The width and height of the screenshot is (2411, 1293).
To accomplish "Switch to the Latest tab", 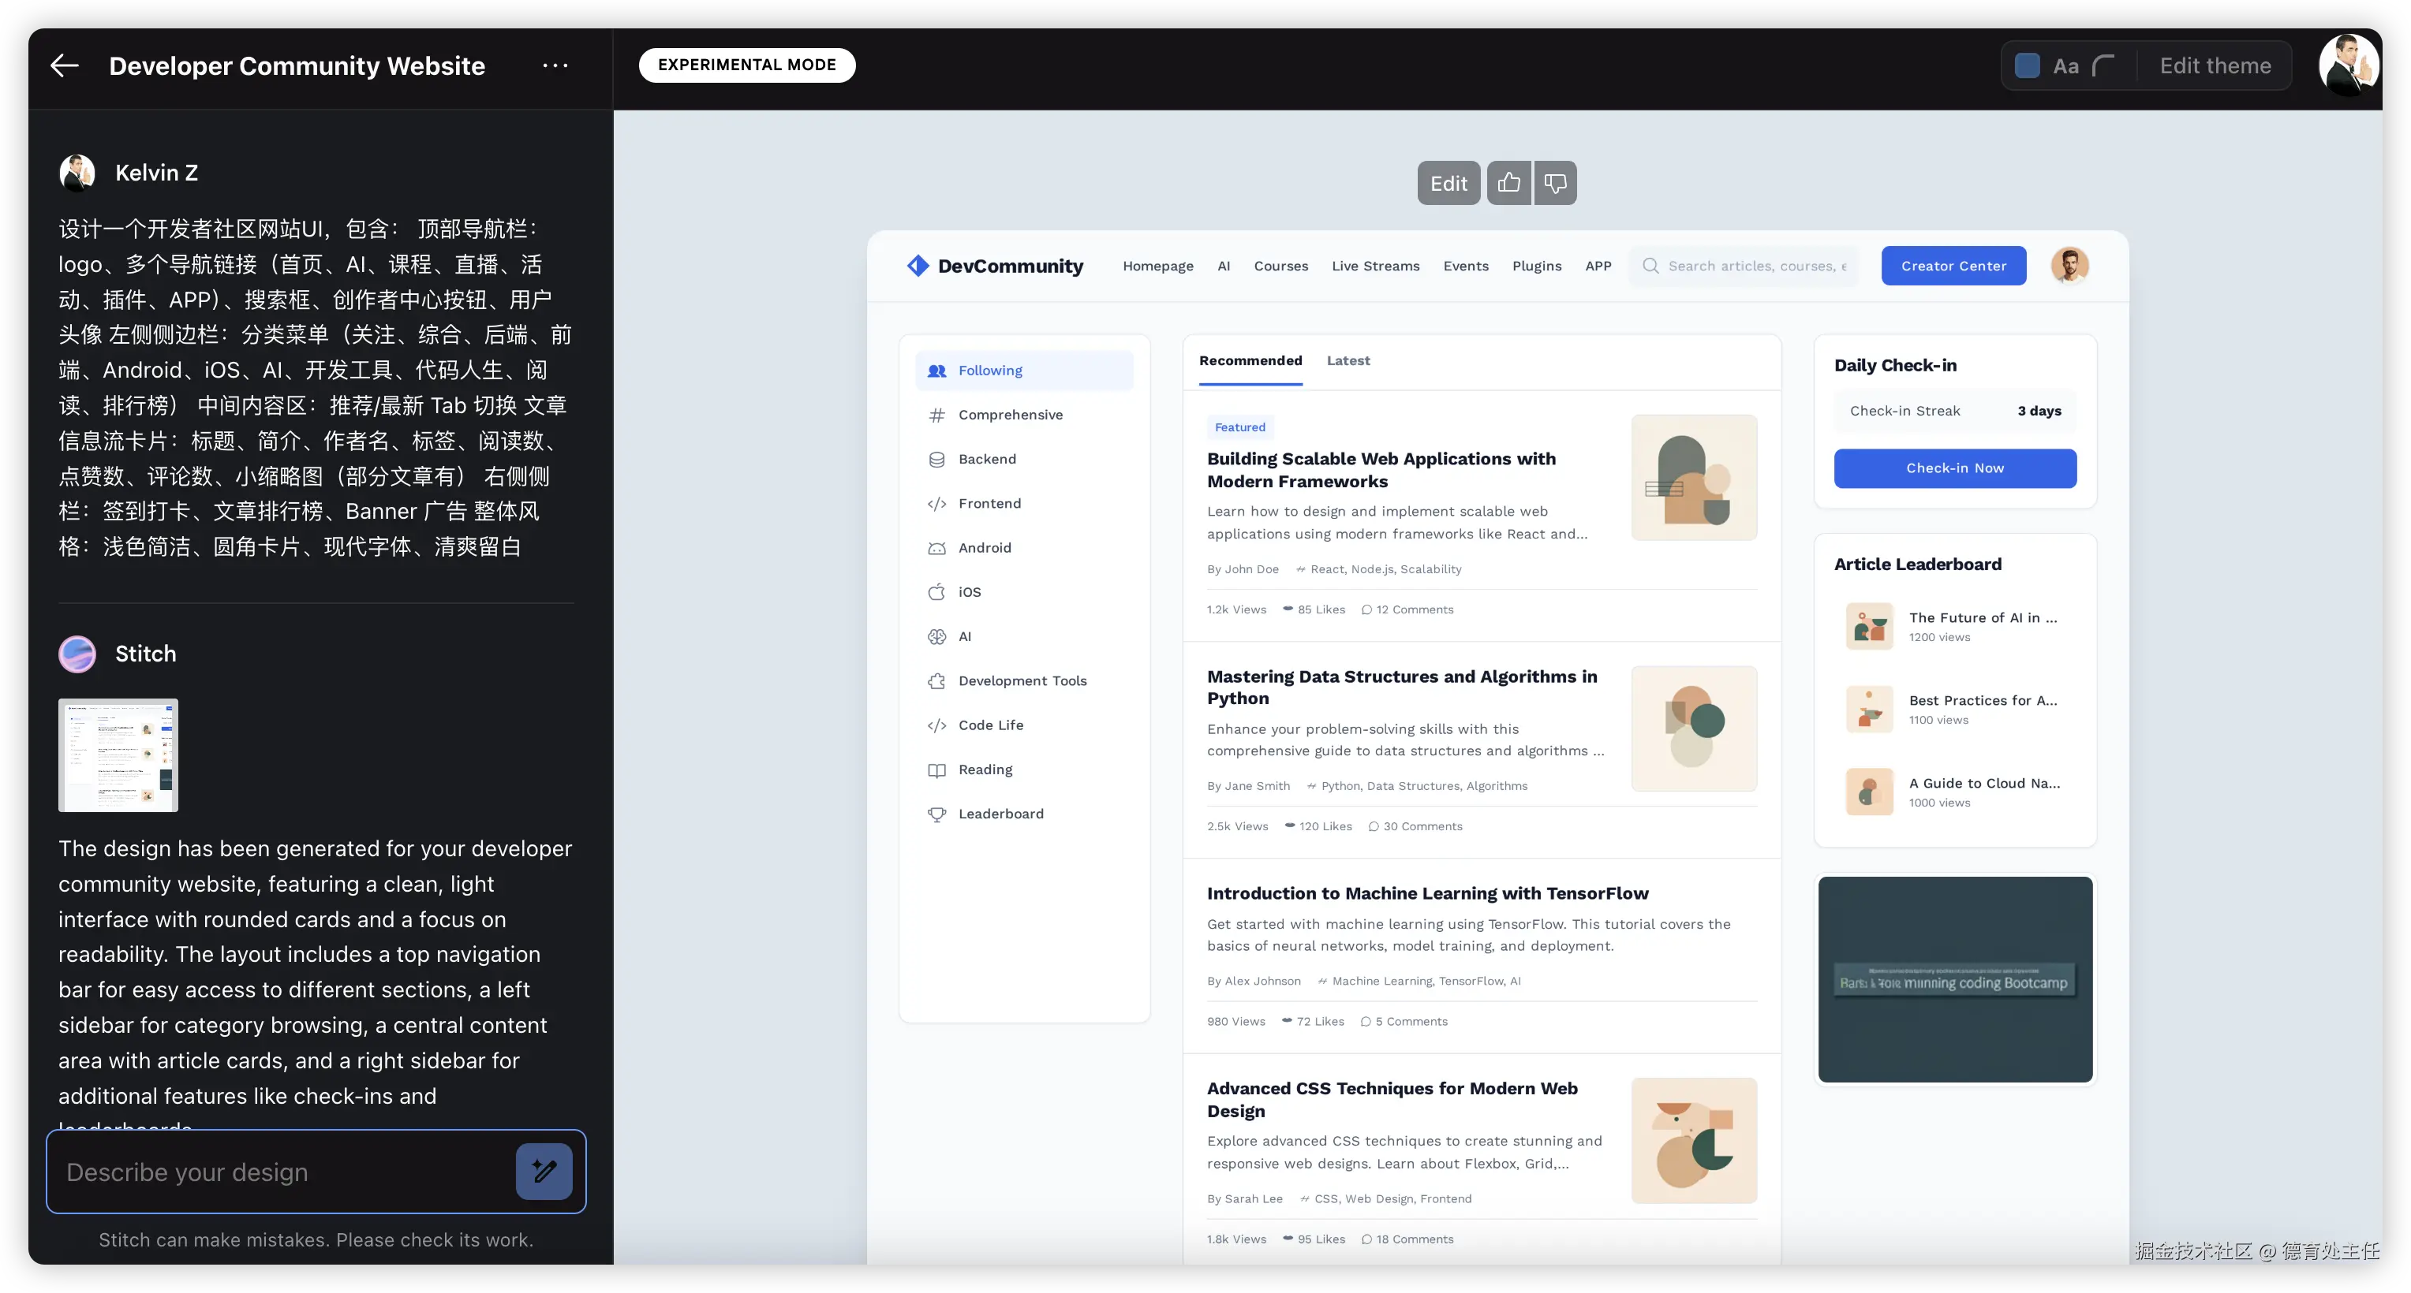I will click(1348, 360).
